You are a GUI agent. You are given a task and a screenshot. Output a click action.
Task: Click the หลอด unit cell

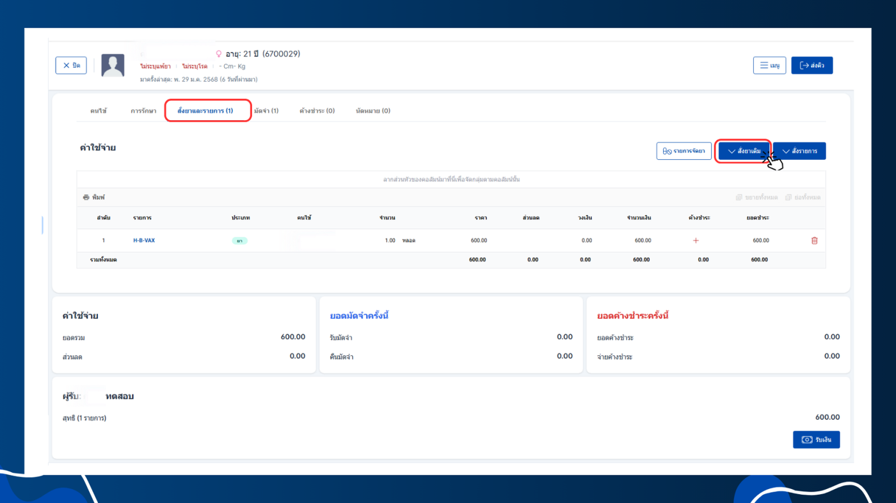pyautogui.click(x=409, y=241)
